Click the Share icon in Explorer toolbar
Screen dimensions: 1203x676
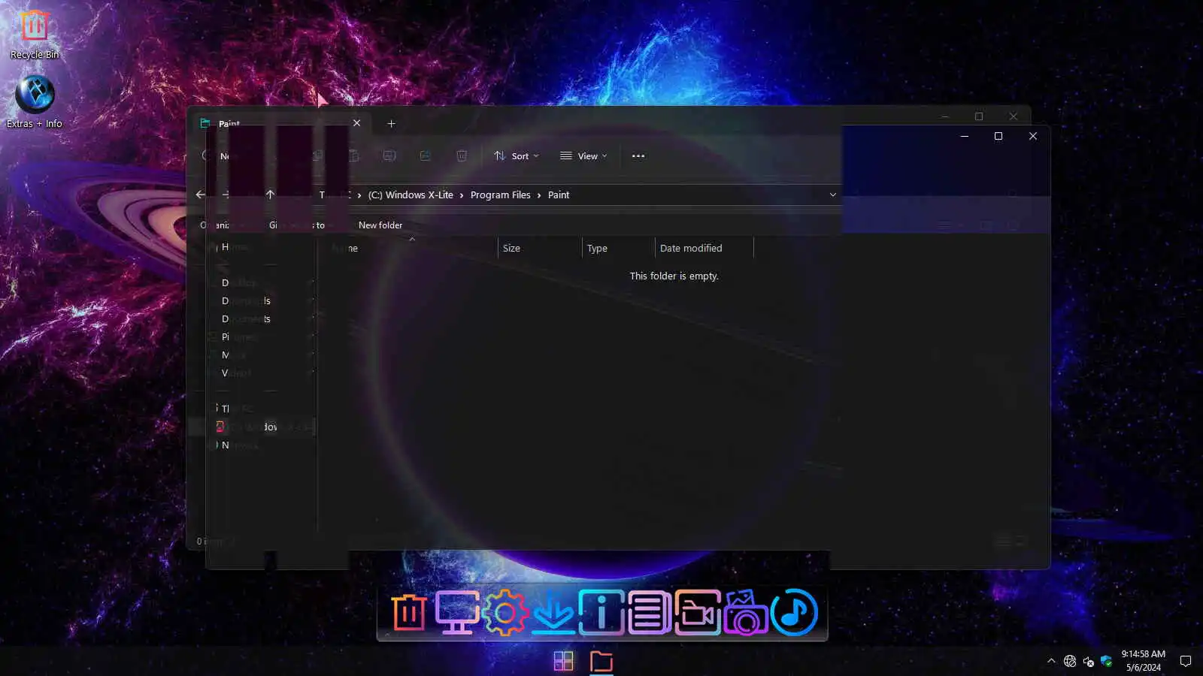pyautogui.click(x=426, y=155)
